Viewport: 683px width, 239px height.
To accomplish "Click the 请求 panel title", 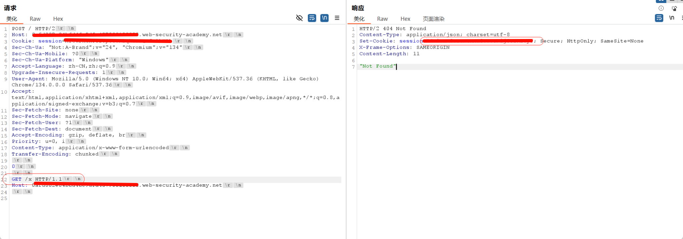I will tap(10, 8).
